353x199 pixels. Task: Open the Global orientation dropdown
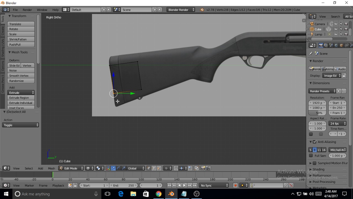point(135,168)
